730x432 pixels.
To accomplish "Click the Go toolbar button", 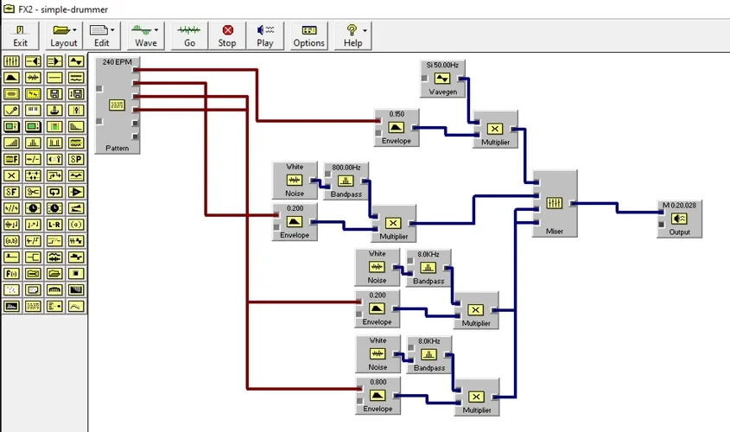I will [x=189, y=35].
